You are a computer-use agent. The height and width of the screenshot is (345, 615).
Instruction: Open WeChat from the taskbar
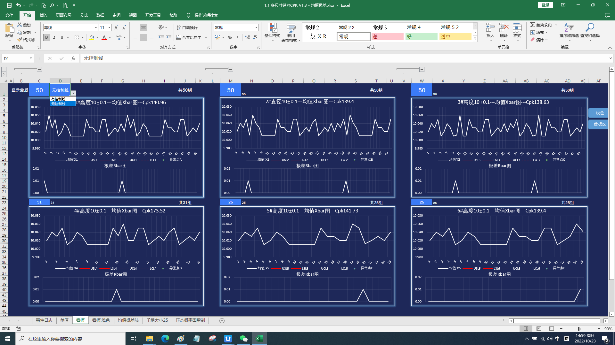point(244,339)
